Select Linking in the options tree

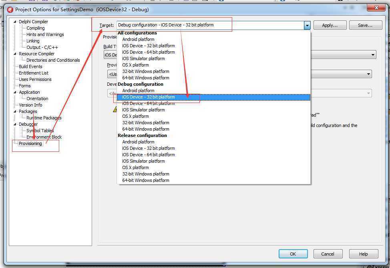tap(33, 41)
